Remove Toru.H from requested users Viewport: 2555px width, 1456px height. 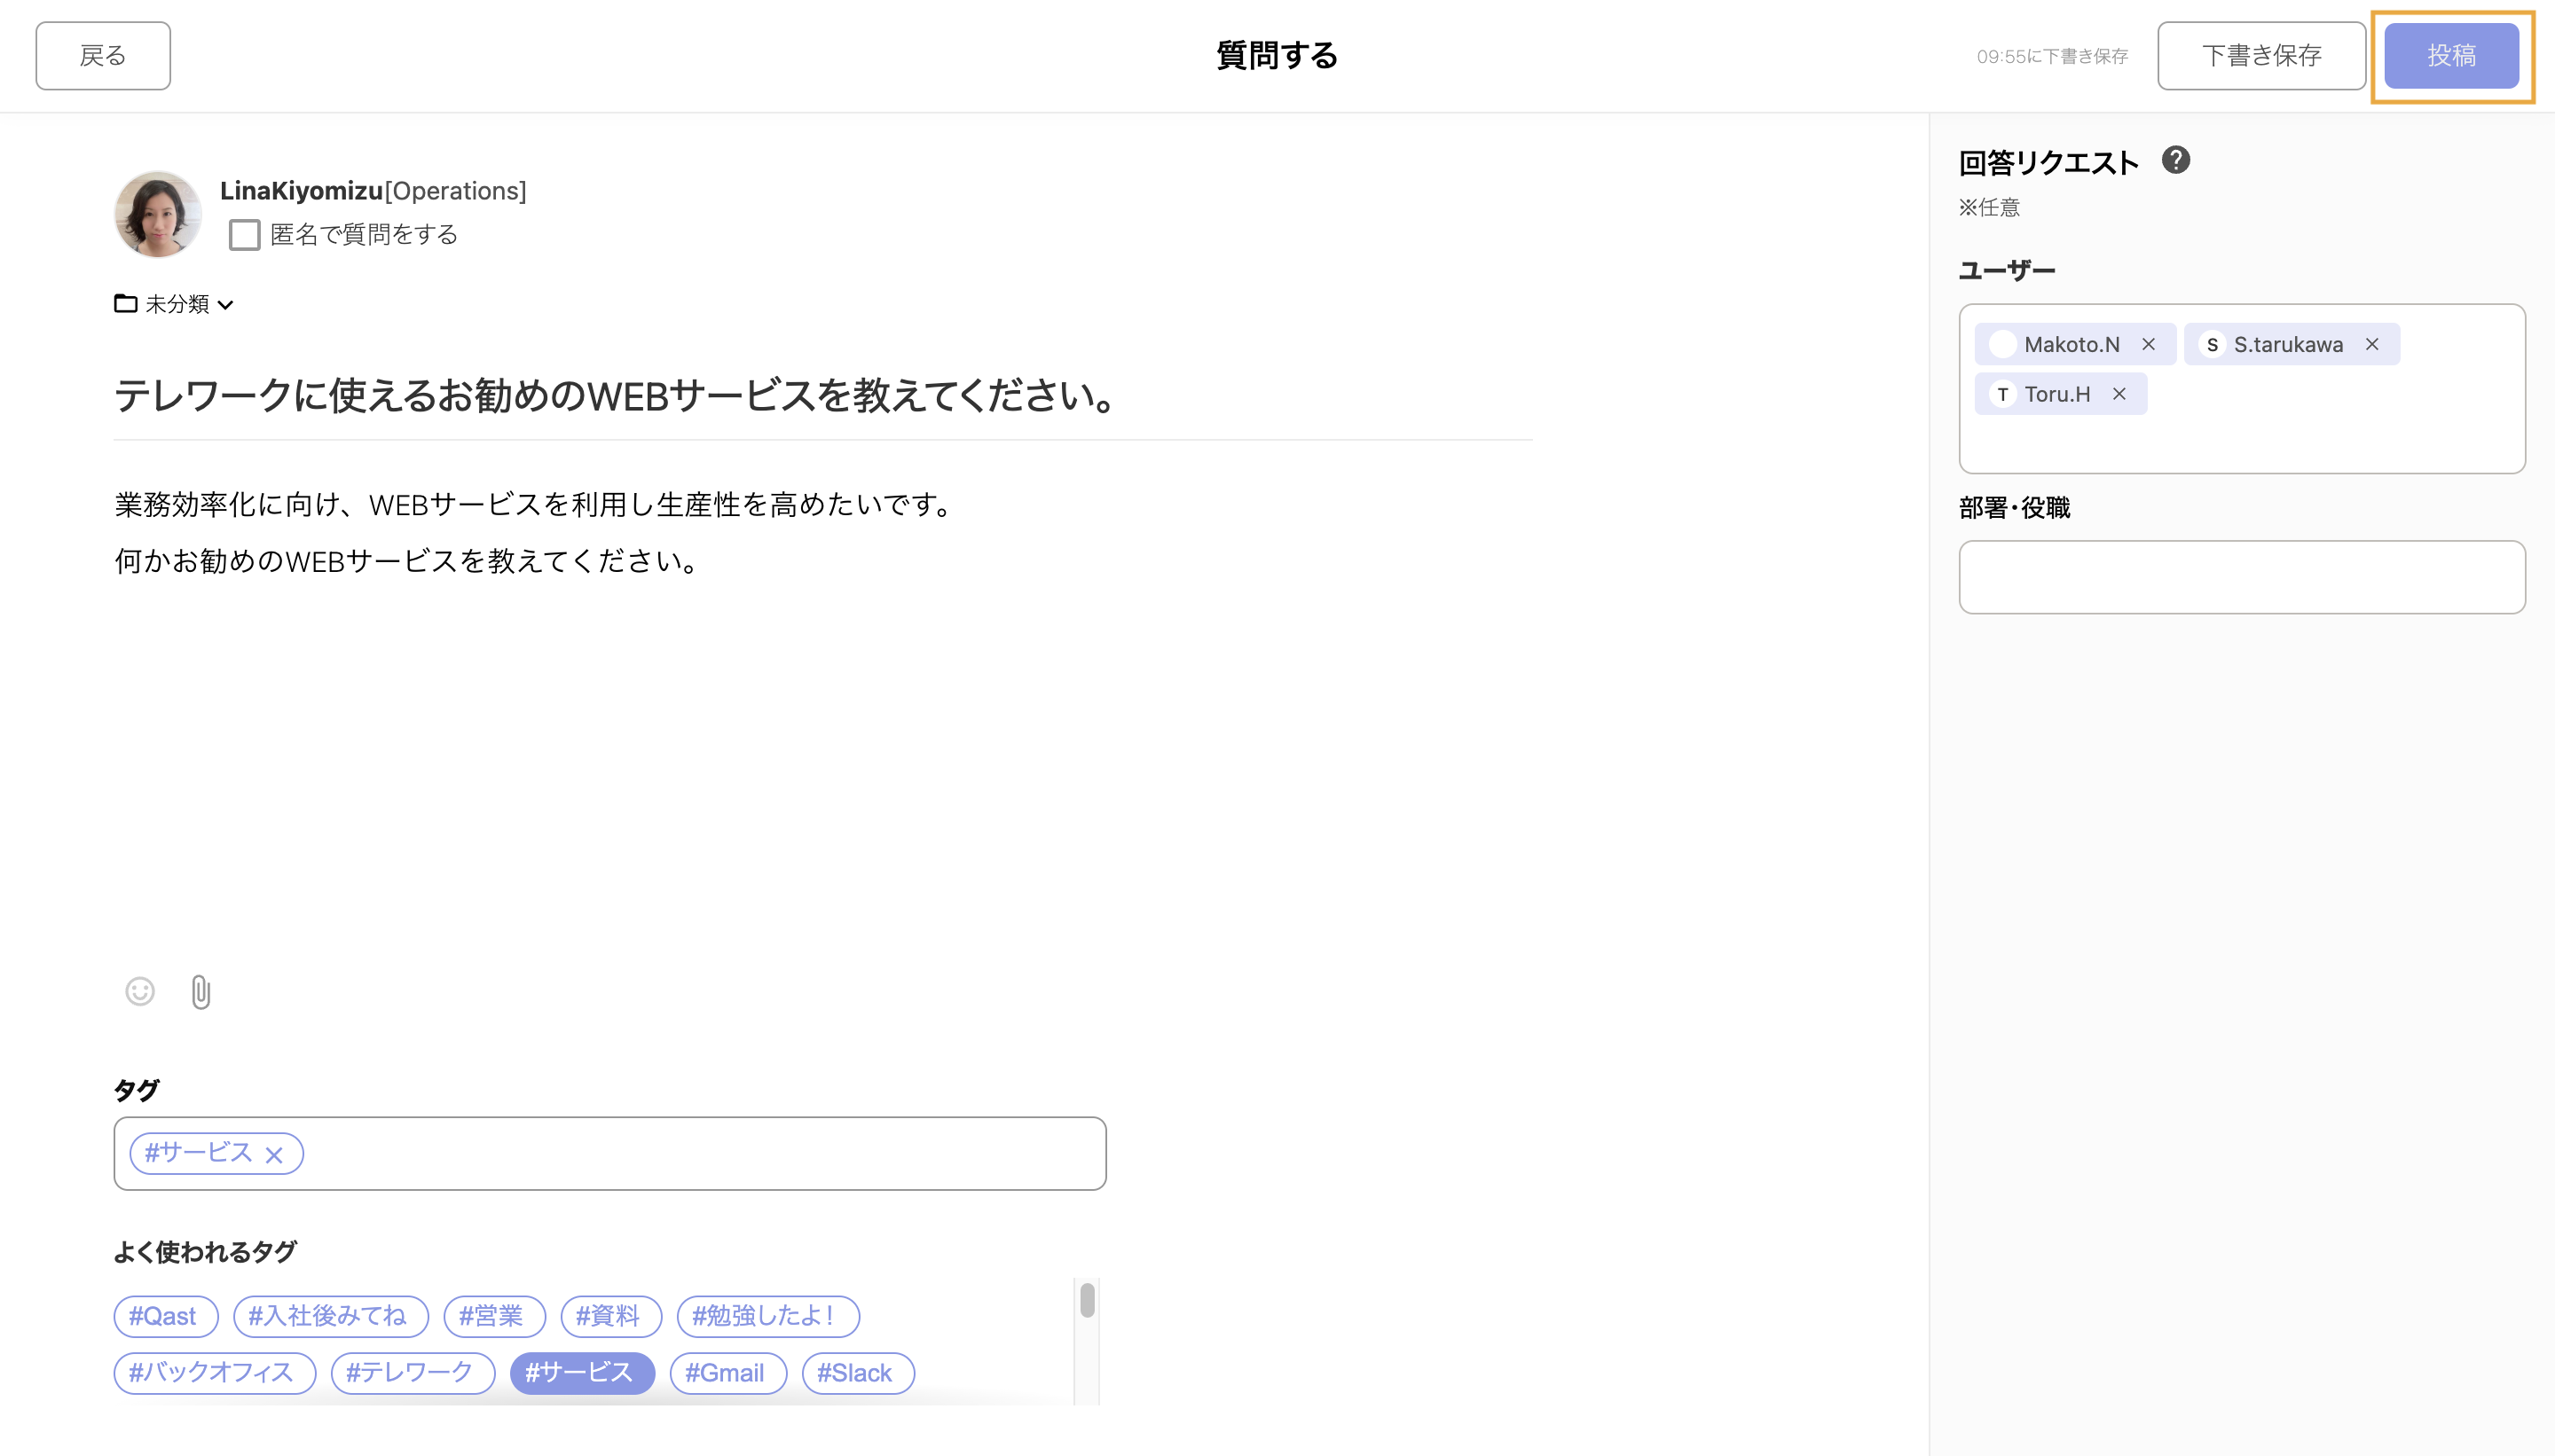tap(2118, 394)
